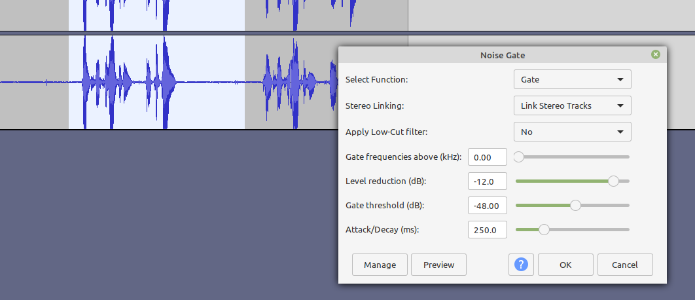The width and height of the screenshot is (695, 300).
Task: Click the Attack/Decay slider handle
Action: pos(544,229)
